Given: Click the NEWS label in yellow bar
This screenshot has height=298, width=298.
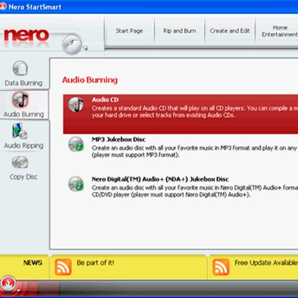Looking at the screenshot, I should pyautogui.click(x=33, y=263).
